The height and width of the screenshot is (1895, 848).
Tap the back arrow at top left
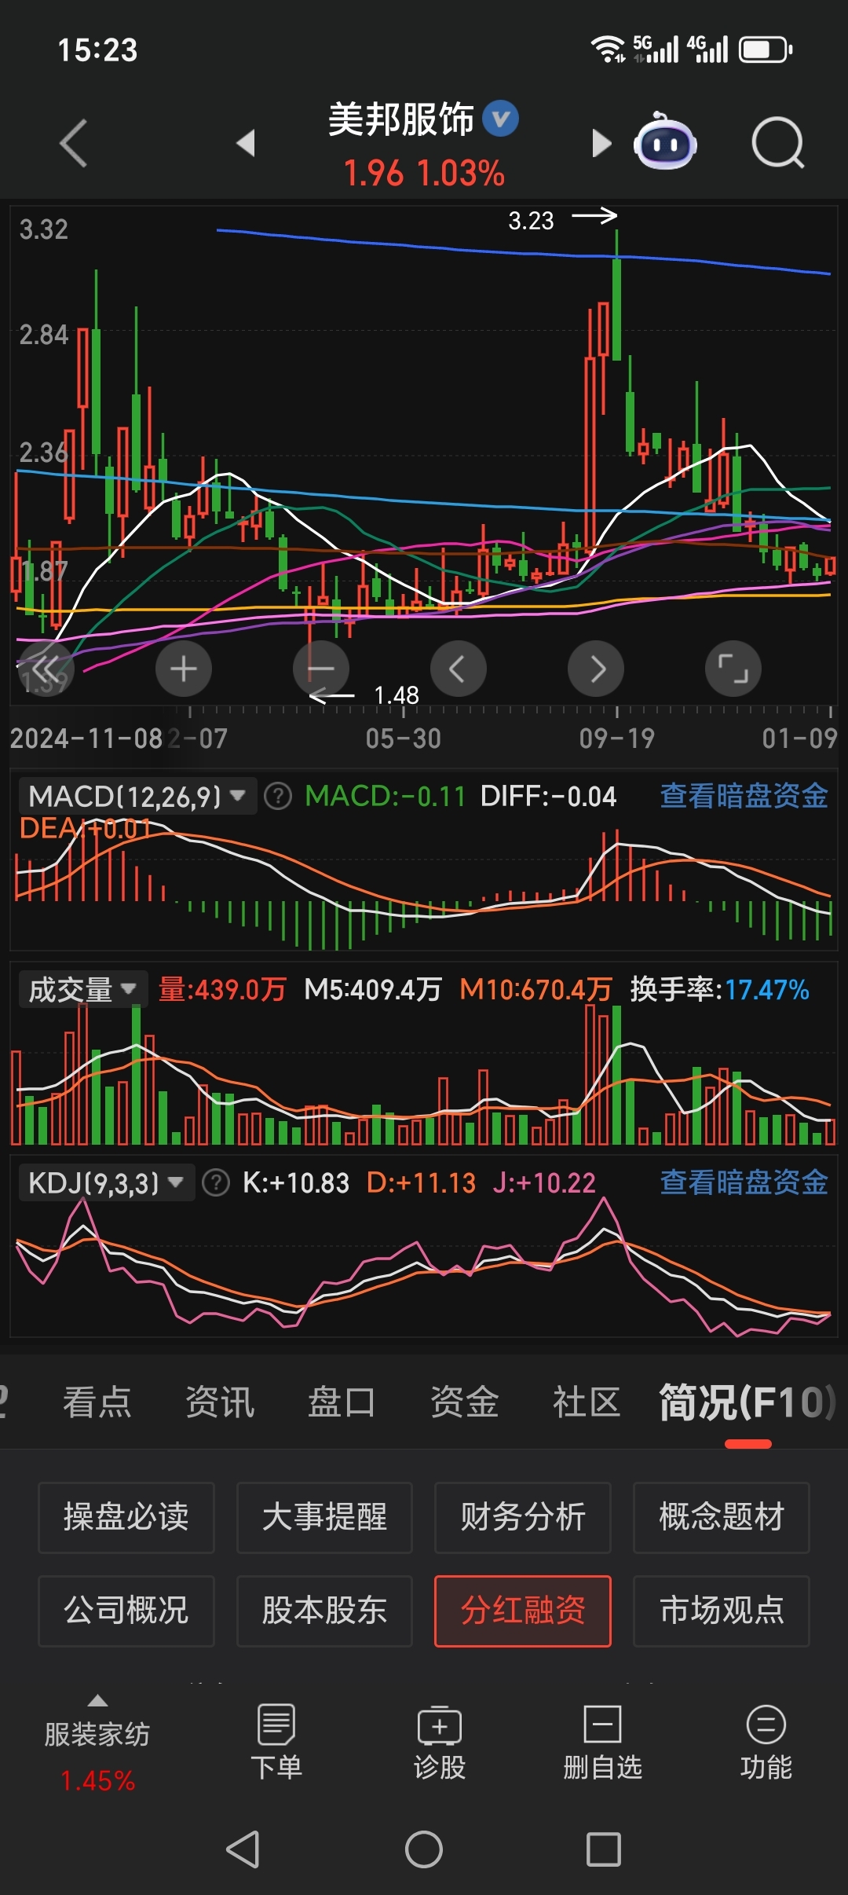coord(73,144)
